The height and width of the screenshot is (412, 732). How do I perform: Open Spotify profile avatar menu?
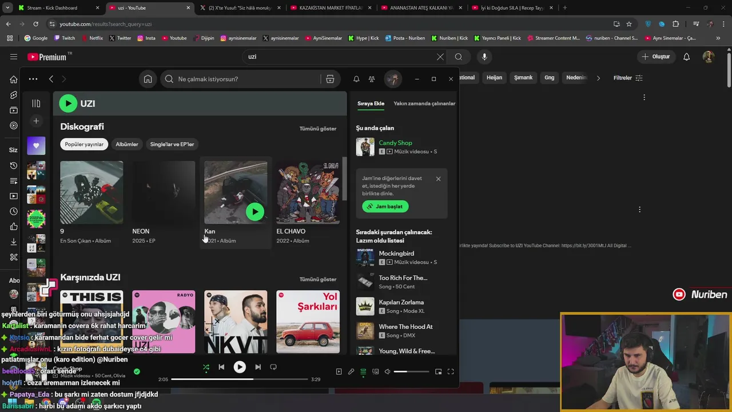393,79
